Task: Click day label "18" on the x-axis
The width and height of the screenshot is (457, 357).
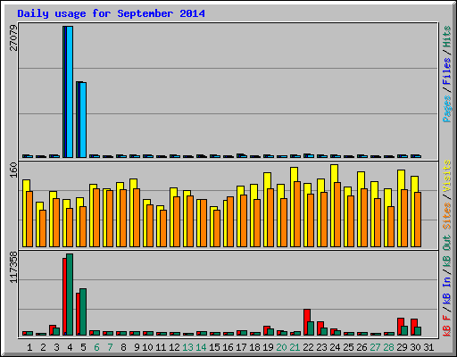Action: [254, 347]
